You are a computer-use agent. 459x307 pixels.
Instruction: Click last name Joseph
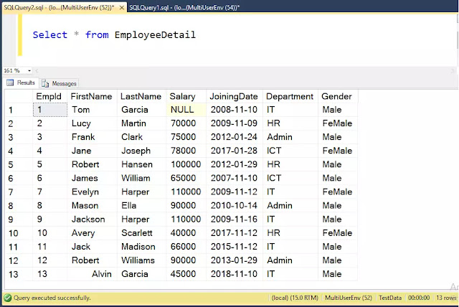(x=136, y=151)
